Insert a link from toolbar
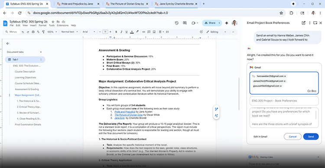Image resolution: width=325 pixels, height=168 pixels. point(143,32)
